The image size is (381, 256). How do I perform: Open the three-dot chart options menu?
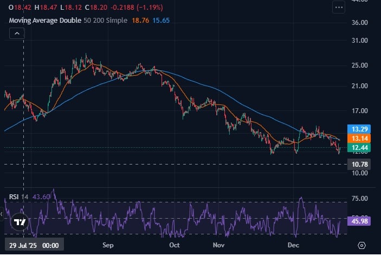point(339,8)
